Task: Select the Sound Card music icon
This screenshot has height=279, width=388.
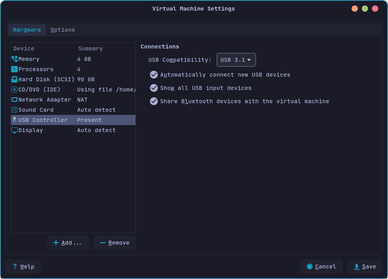Action: (x=14, y=110)
